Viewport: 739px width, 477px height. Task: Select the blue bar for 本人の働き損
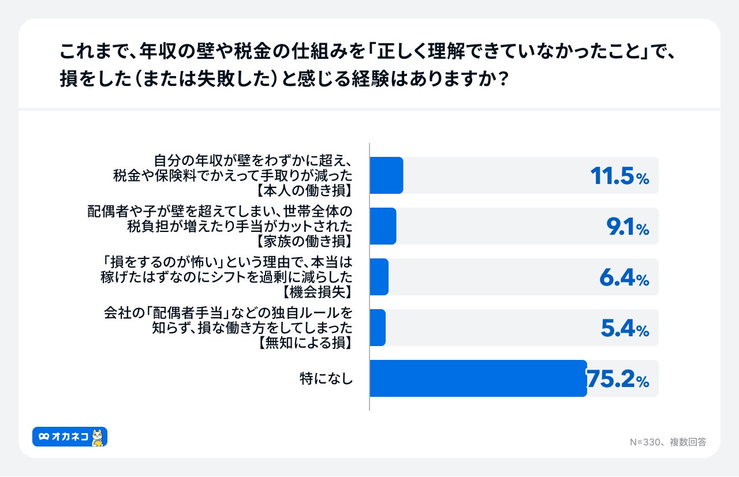pyautogui.click(x=386, y=175)
